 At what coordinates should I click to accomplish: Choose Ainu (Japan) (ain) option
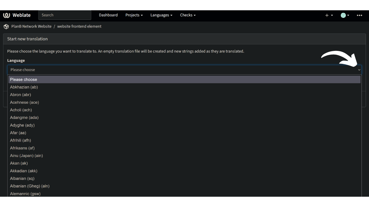[27, 156]
